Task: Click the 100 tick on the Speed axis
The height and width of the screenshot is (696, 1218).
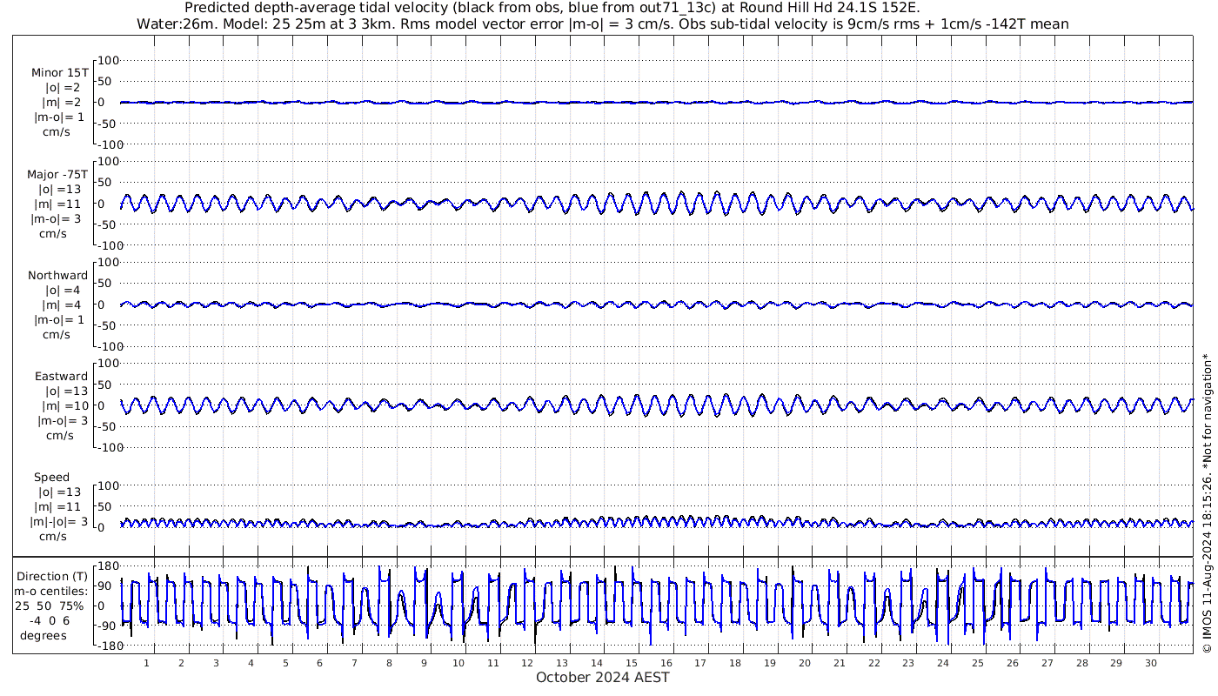Action: pos(107,485)
